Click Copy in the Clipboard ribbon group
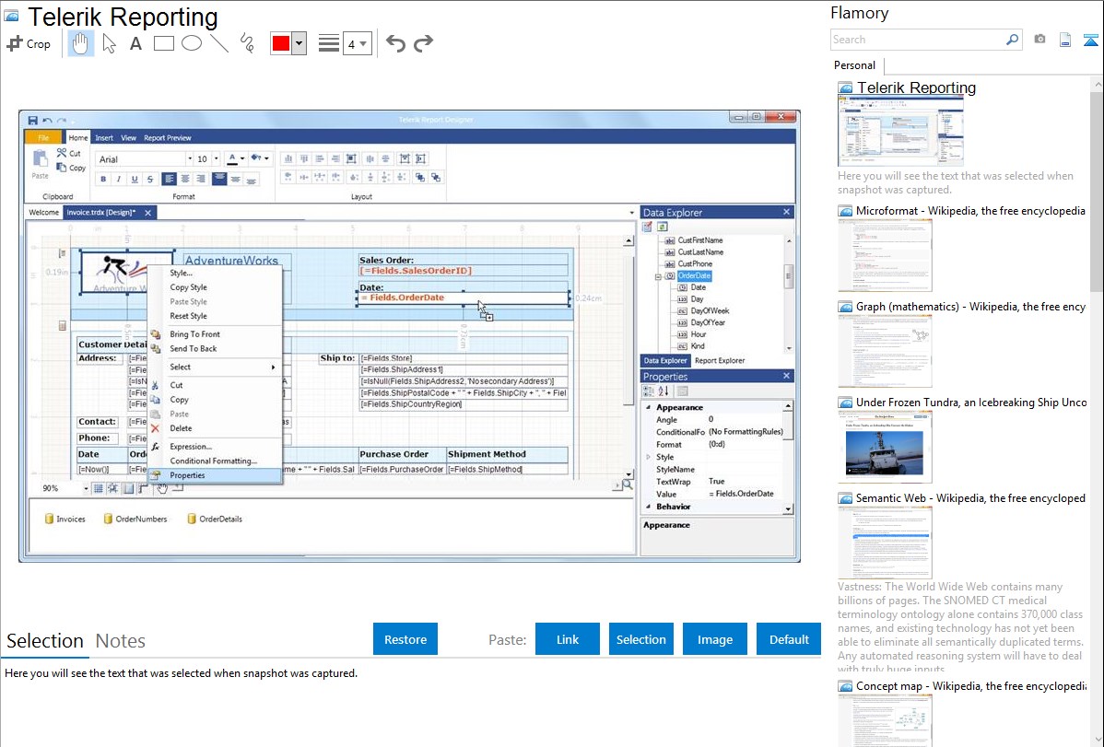The width and height of the screenshot is (1104, 747). coord(71,168)
